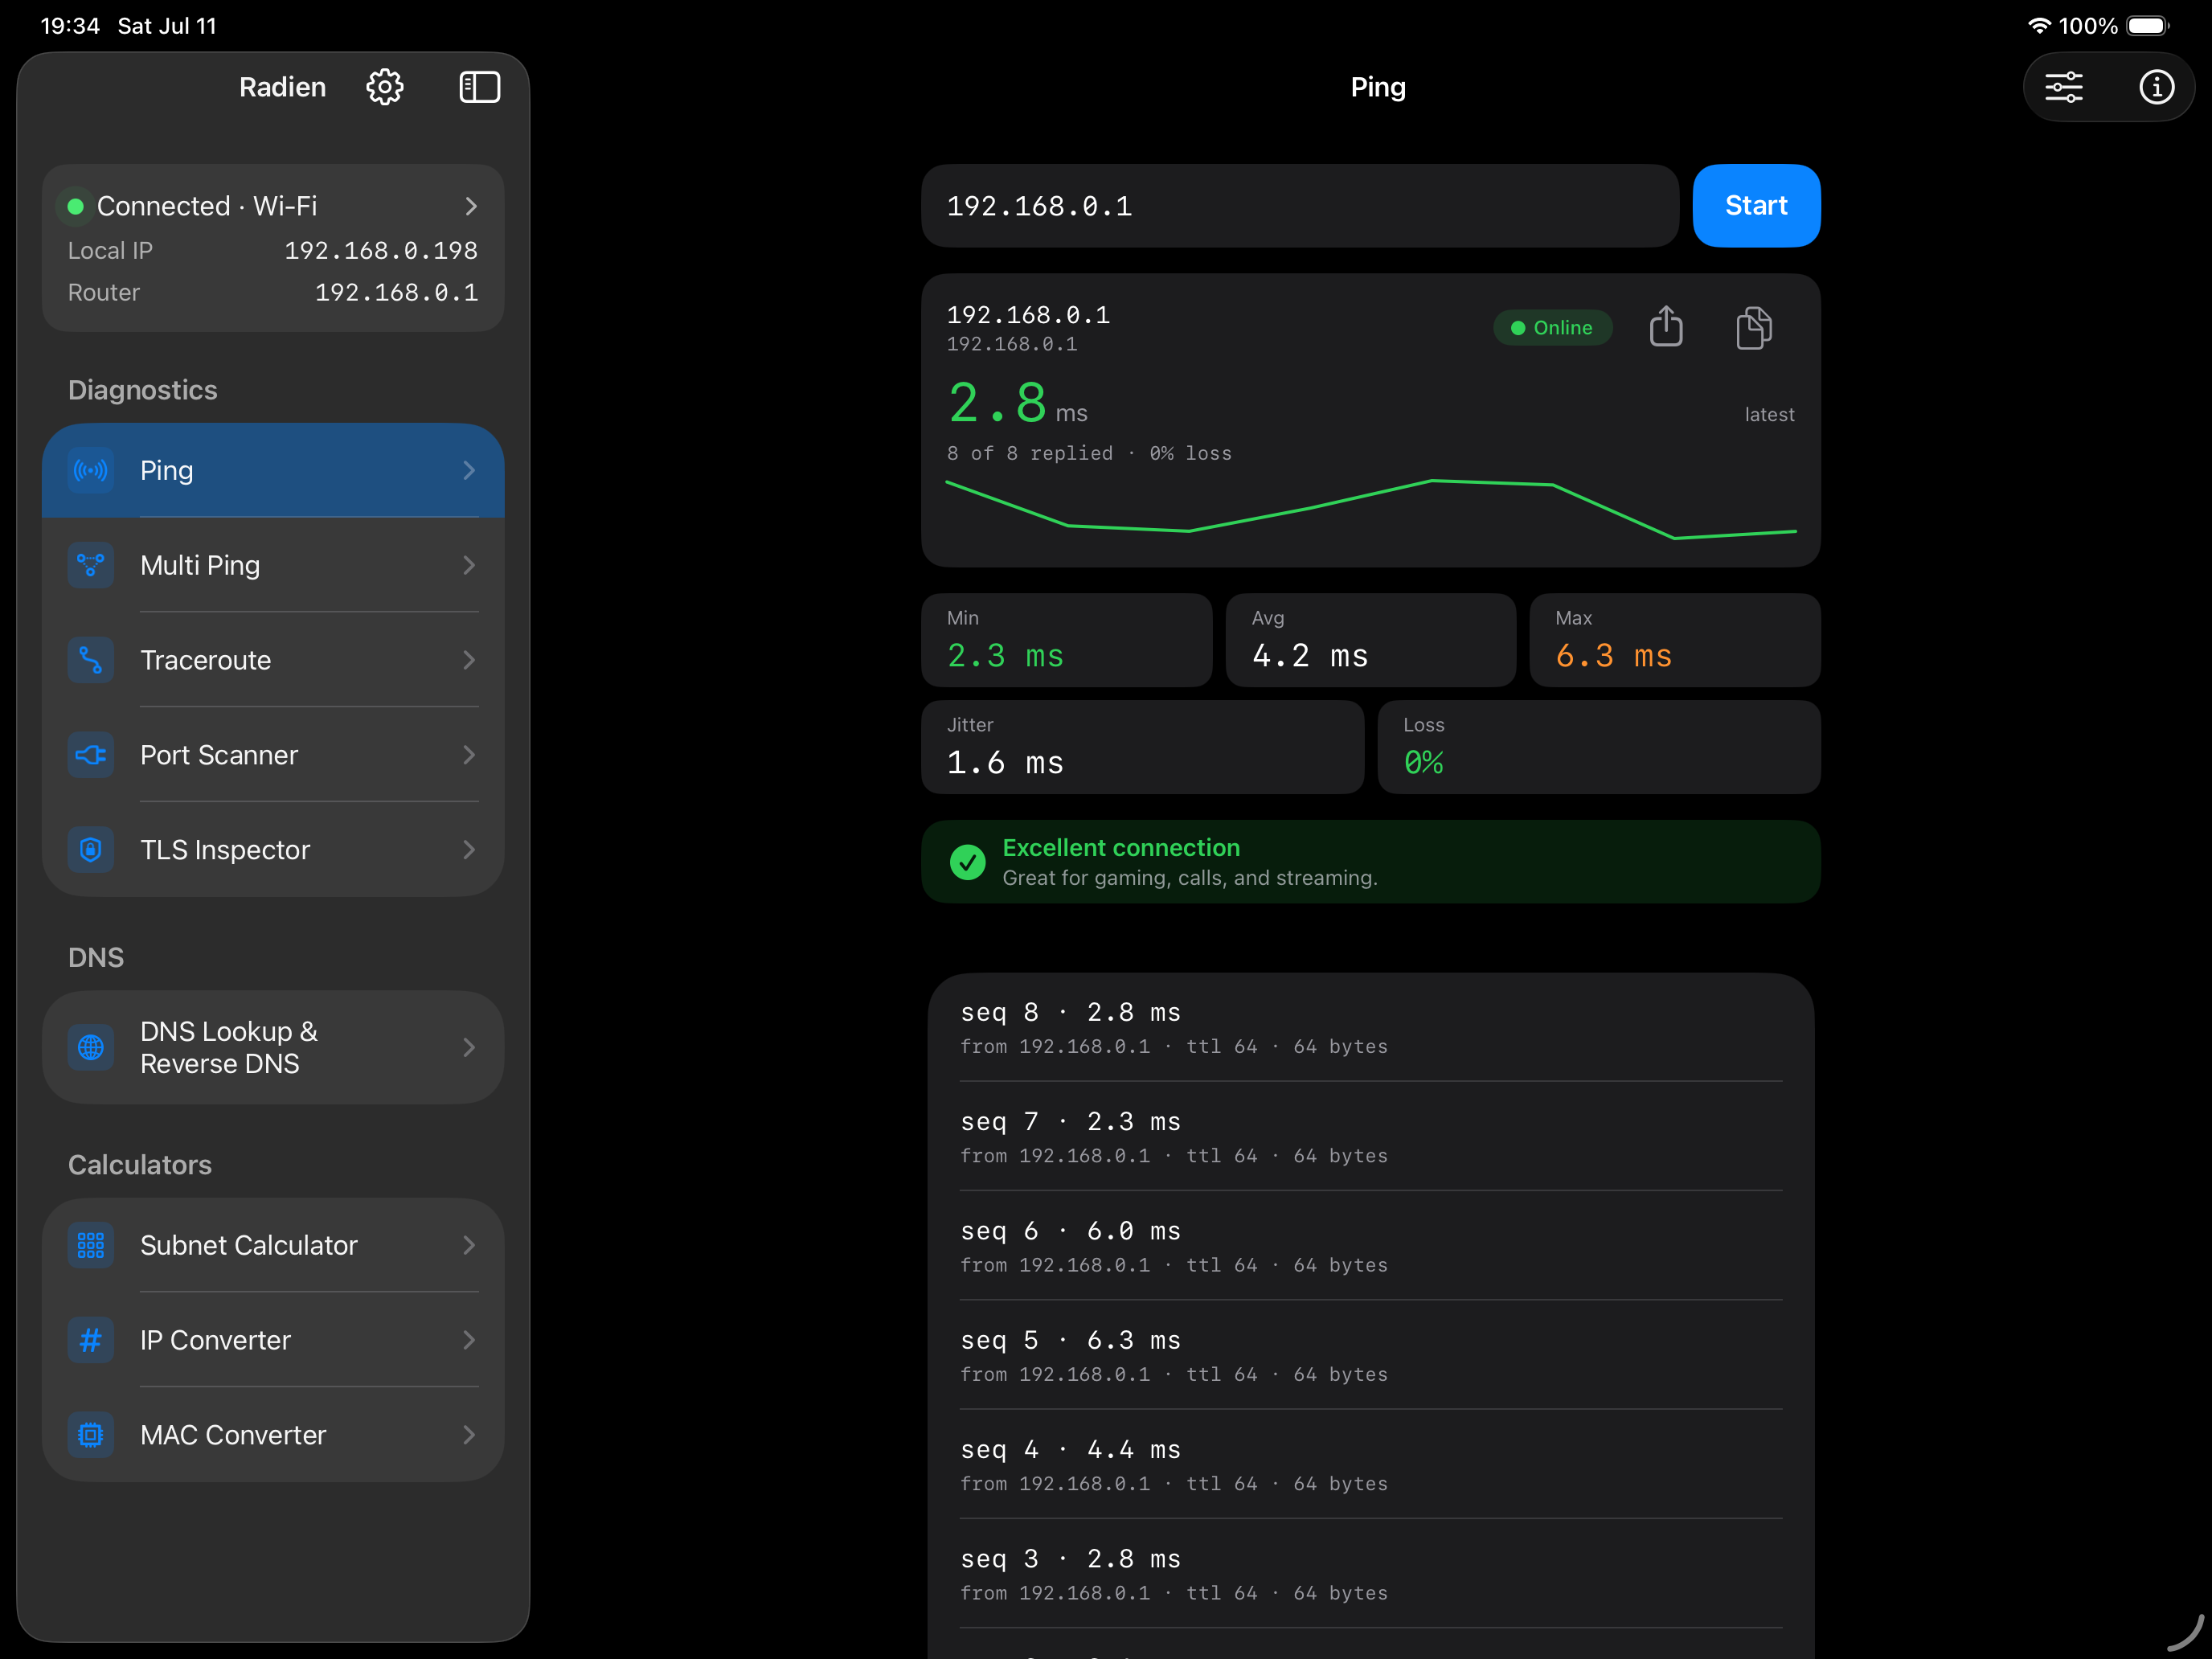Click the green checkmark in Excellent connection banner

tap(967, 862)
